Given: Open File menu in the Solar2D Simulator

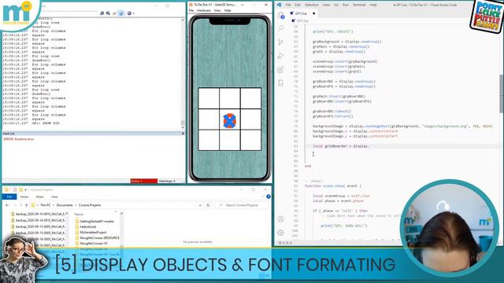Looking at the screenshot, I should (191, 10).
